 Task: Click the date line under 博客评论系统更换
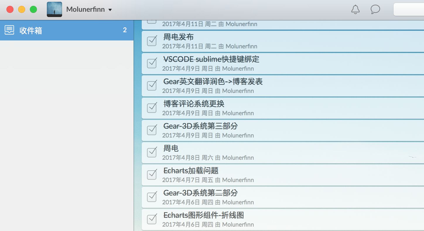tap(208, 113)
